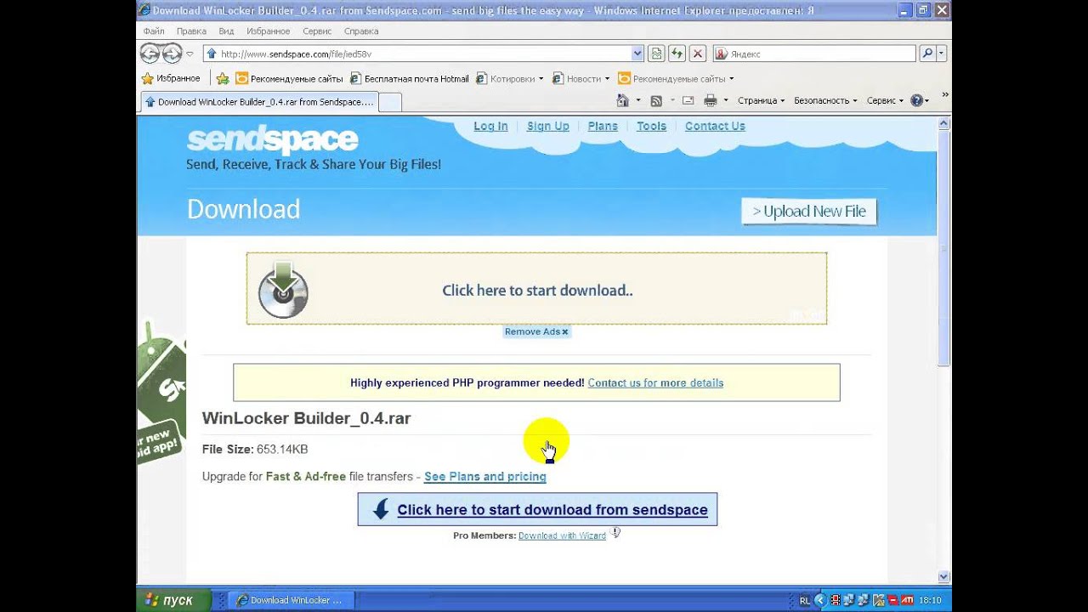Image resolution: width=1088 pixels, height=612 pixels.
Task: Click the Read mail envelope icon
Action: tap(688, 100)
